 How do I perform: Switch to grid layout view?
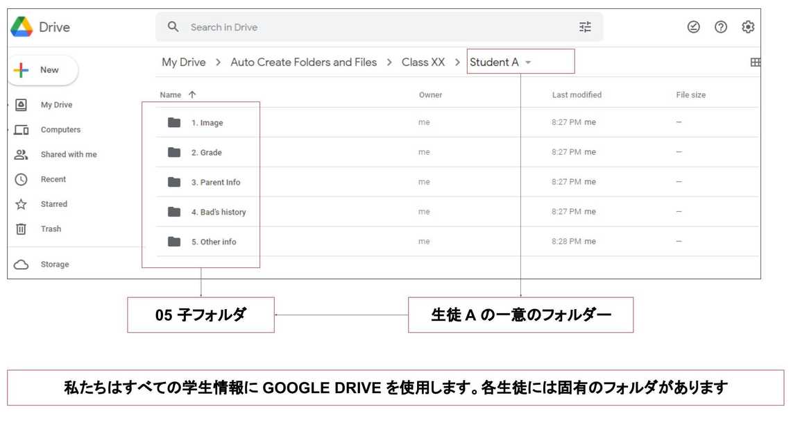point(755,63)
